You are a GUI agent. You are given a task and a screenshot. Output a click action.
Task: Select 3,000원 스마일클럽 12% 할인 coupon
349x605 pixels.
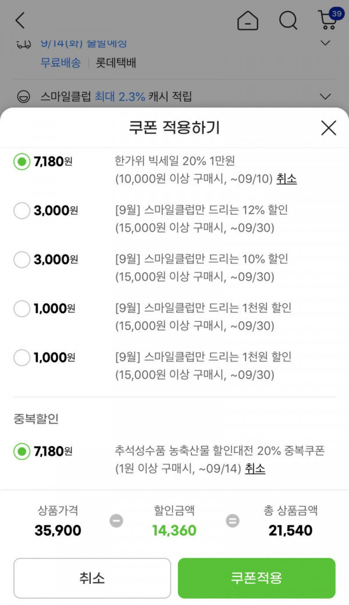click(22, 210)
